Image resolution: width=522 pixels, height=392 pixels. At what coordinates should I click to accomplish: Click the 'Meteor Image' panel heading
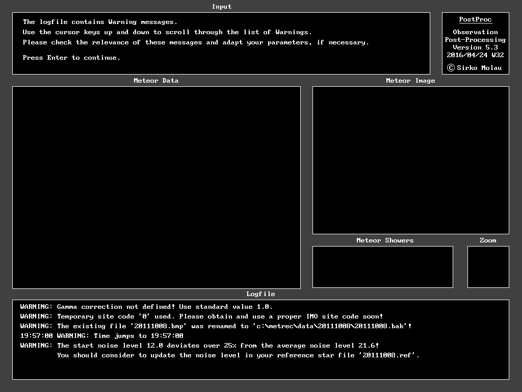410,81
